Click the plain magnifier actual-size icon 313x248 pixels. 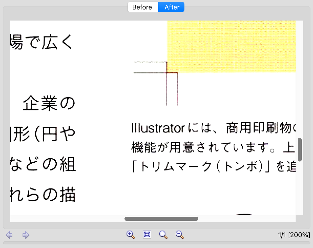[163, 235]
